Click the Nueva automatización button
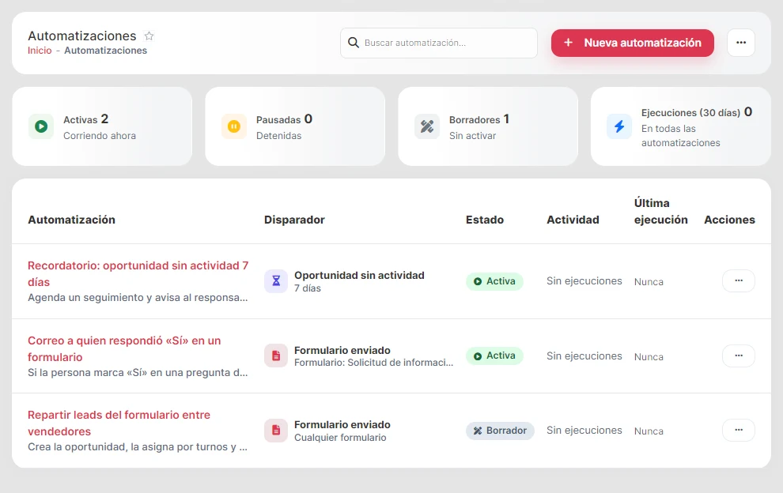Viewport: 783px width, 493px height. (632, 43)
